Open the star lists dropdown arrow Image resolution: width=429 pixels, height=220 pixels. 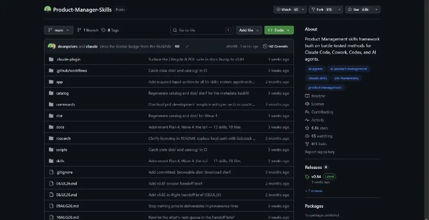[376, 10]
